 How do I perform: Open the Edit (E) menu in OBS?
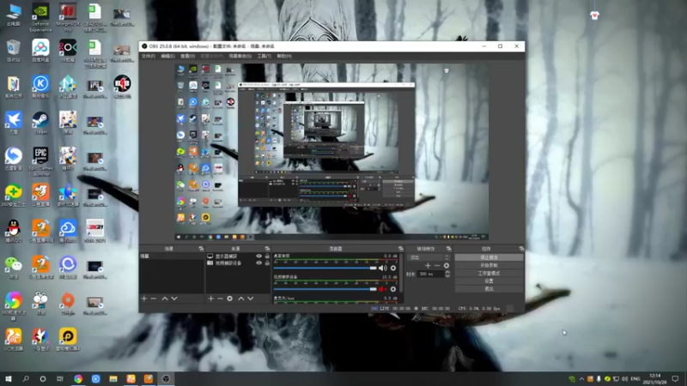coord(167,56)
